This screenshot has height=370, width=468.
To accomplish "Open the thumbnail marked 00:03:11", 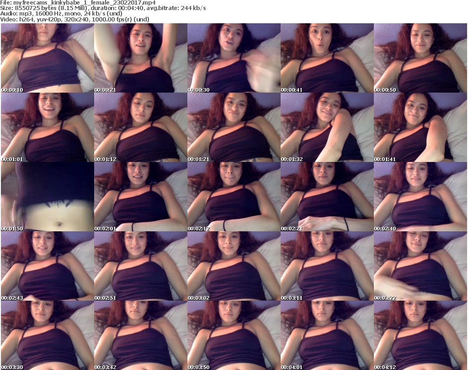I will [x=327, y=266].
